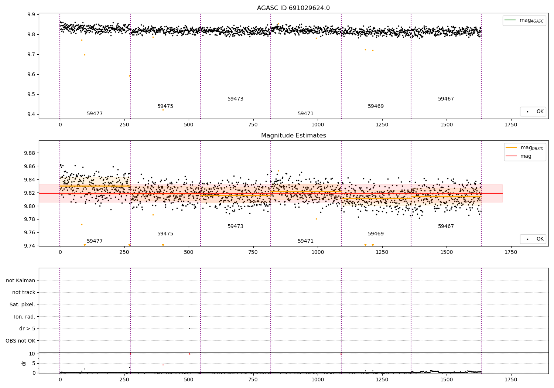Click the 59471 label in Magnitude Estimates plot
The image size is (554, 388).
305,241
